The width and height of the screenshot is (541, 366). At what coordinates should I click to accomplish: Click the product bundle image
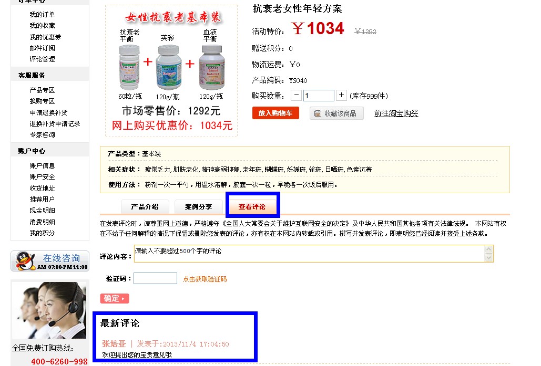click(171, 71)
